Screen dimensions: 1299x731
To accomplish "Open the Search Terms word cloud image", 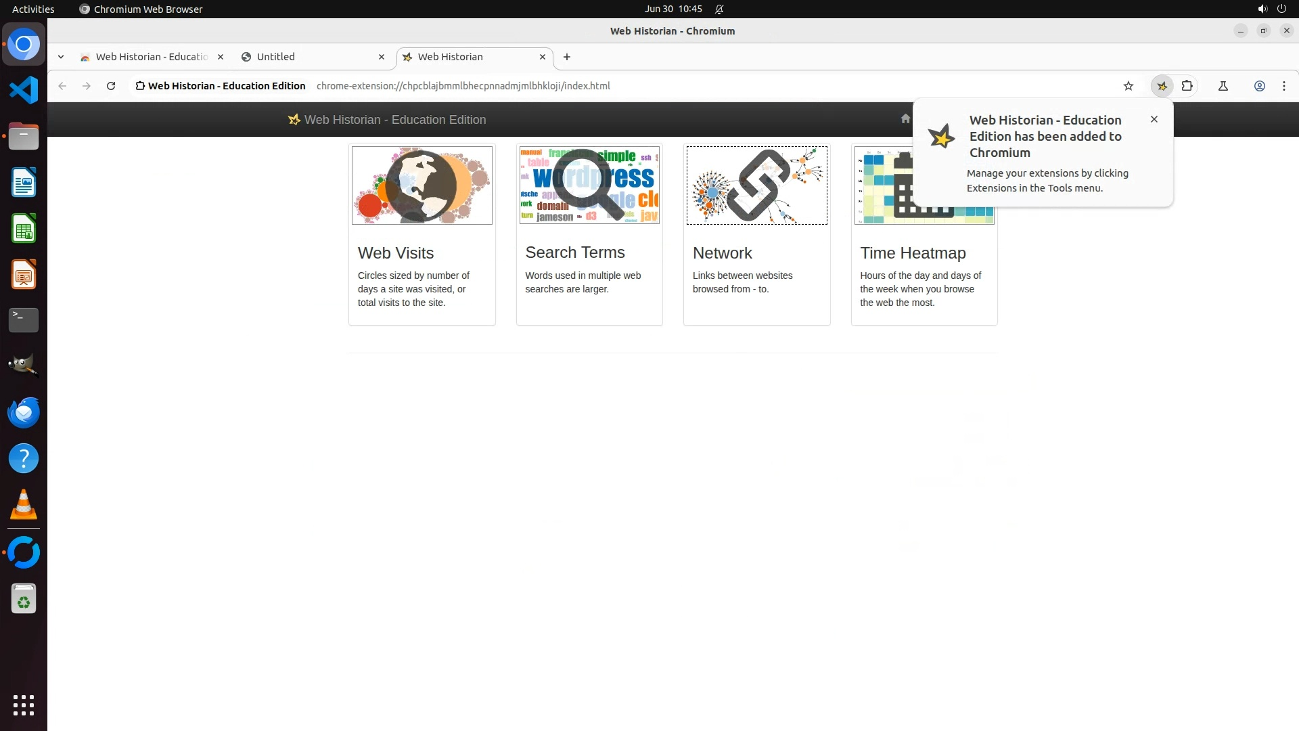I will click(x=589, y=185).
